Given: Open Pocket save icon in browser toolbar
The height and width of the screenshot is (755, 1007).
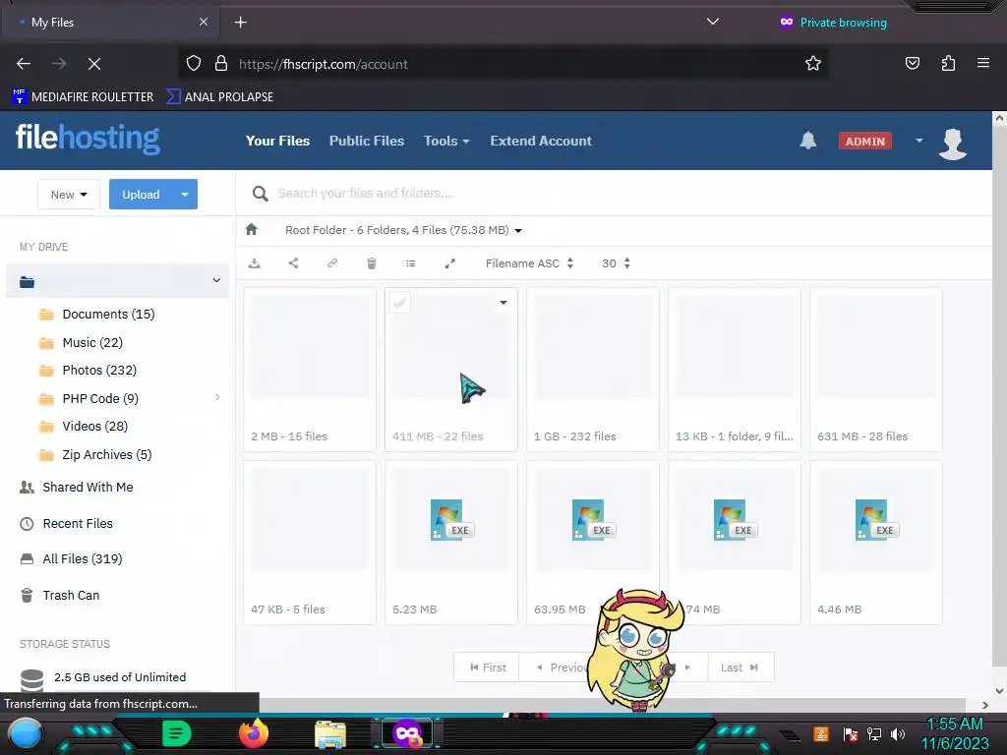Looking at the screenshot, I should 912,63.
